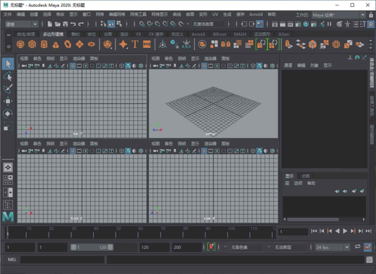This screenshot has height=274, width=376.
Task: Toggle playback loop mode
Action: click(358, 247)
